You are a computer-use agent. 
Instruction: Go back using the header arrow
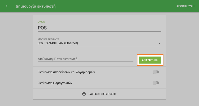(7, 6)
